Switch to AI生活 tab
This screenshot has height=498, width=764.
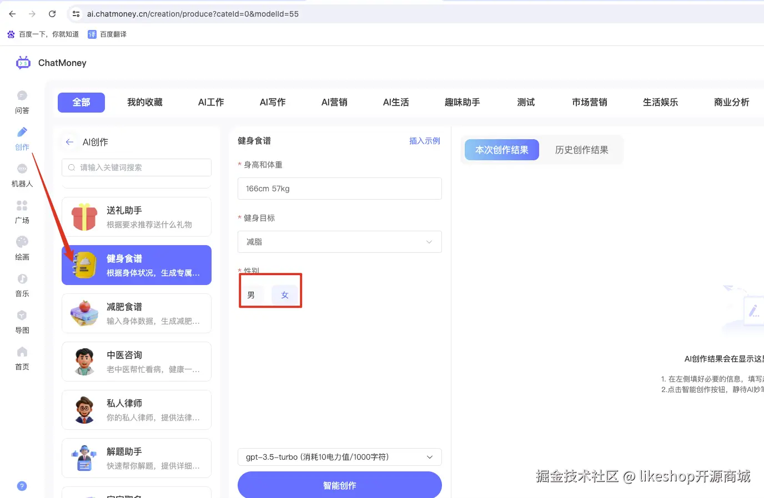point(396,102)
